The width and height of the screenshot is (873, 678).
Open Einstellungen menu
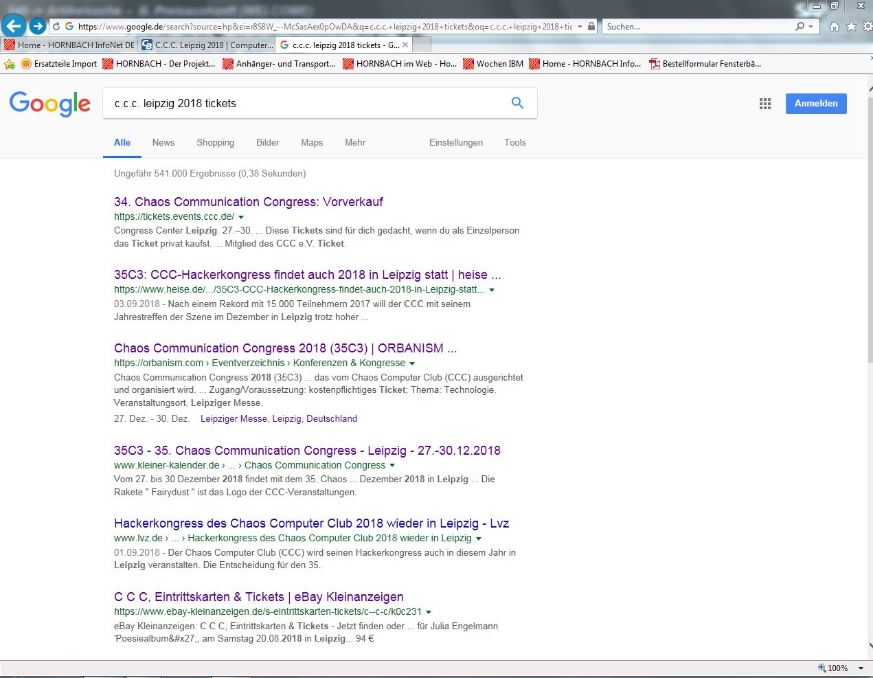click(456, 142)
